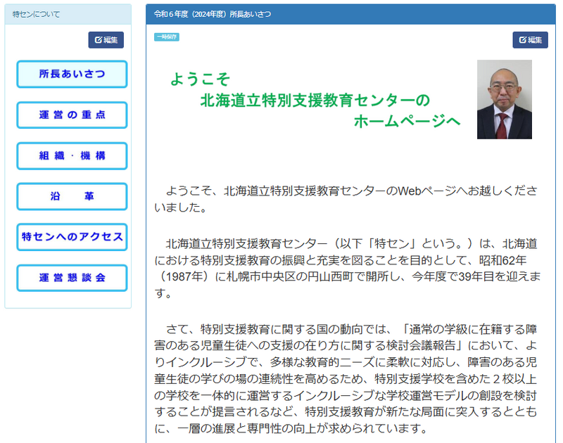
Task: Click the director's portrait photo
Action: [504, 99]
